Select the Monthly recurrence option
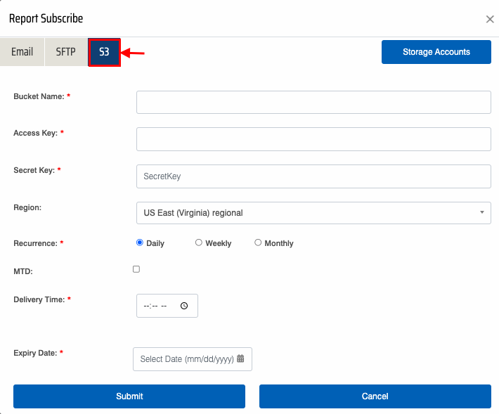Image resolution: width=499 pixels, height=414 pixels. pyautogui.click(x=258, y=242)
